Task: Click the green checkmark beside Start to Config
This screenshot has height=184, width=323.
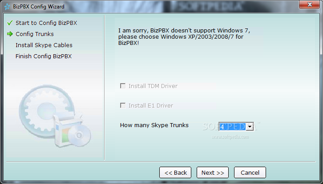Action: coord(10,23)
